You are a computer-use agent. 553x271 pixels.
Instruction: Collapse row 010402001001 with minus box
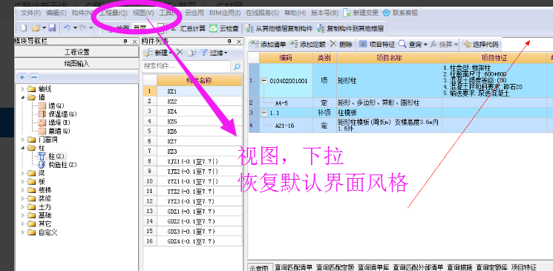tap(264, 81)
